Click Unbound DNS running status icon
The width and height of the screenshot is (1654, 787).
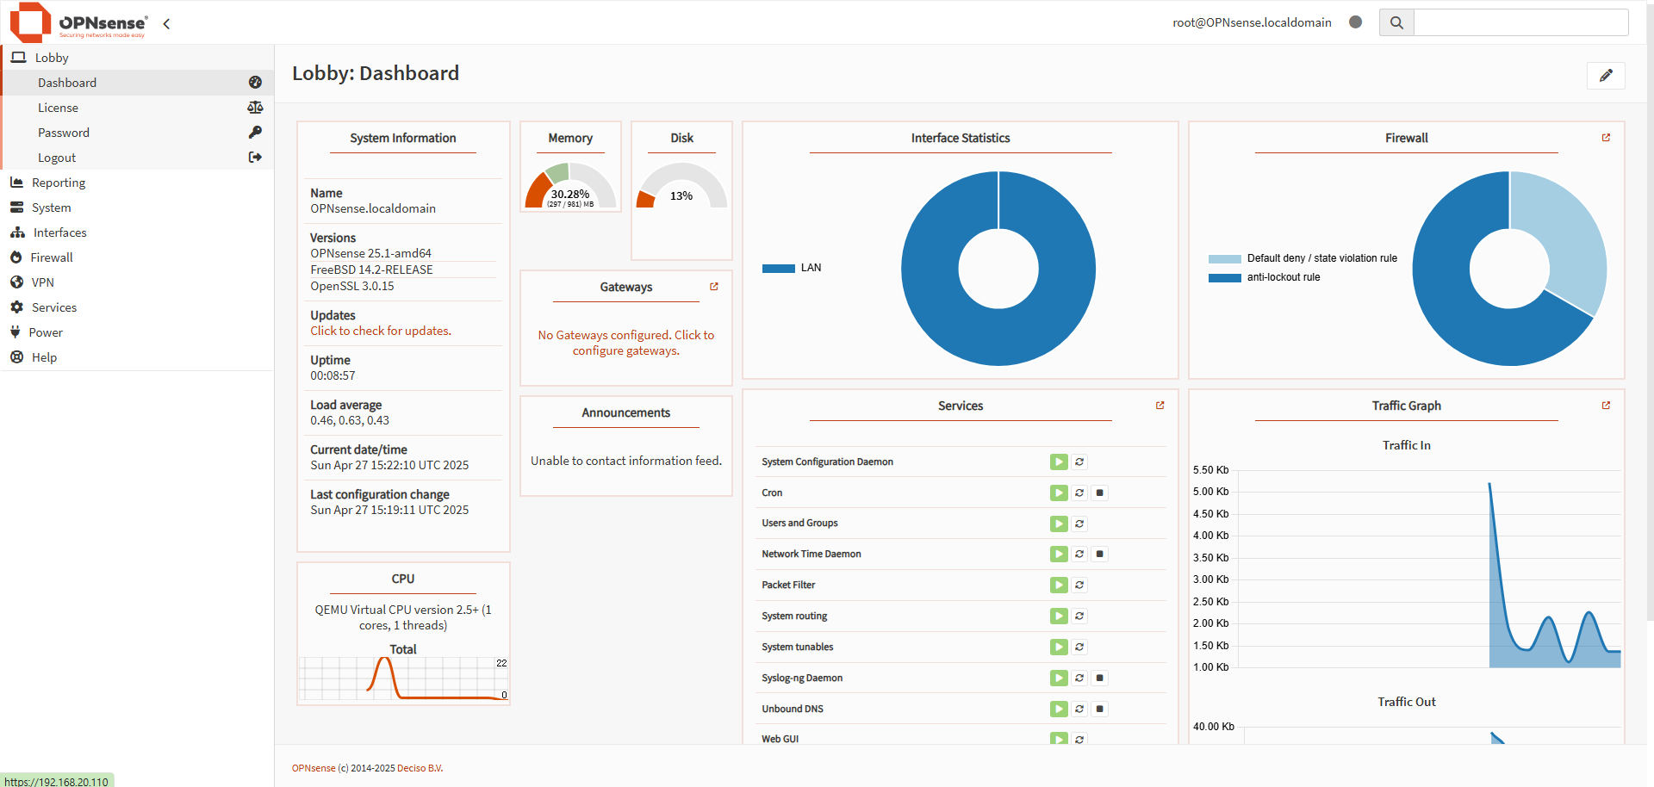[1059, 710]
